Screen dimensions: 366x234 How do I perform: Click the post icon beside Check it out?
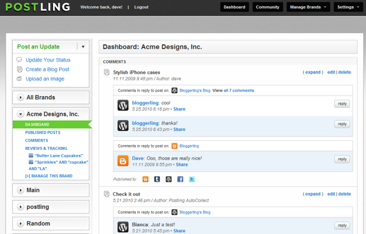point(106,194)
